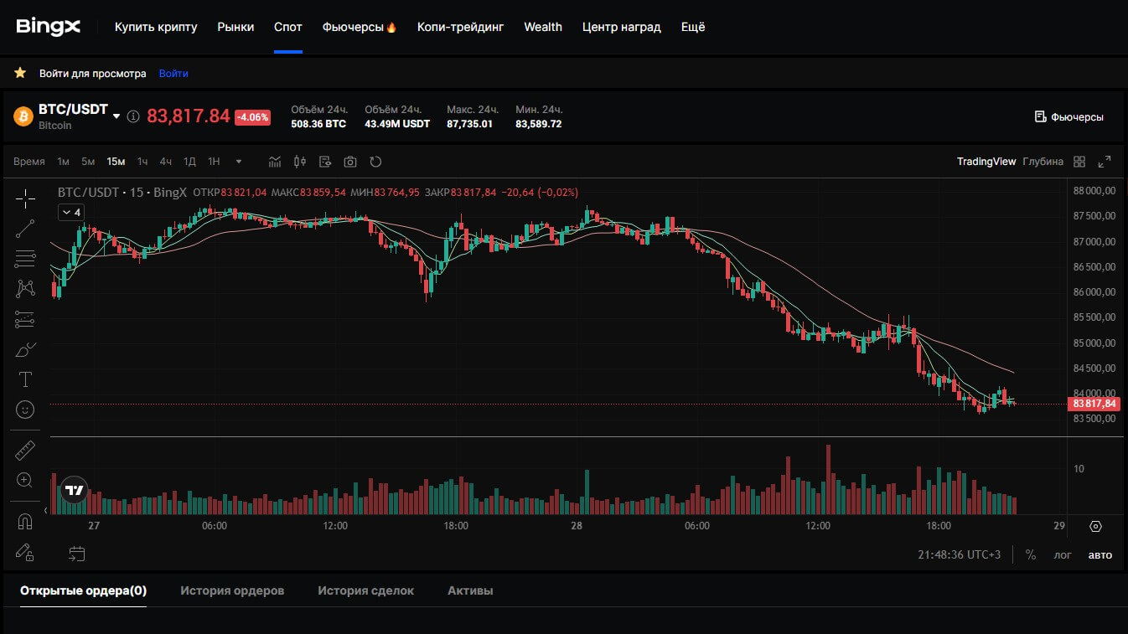The width and height of the screenshot is (1128, 634).
Task: Click the Войти login link
Action: [x=173, y=74]
